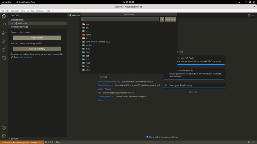Screen dimensions: 257x144
Task: Collapse the No Folder Opened section
Action: click(x=21, y=27)
